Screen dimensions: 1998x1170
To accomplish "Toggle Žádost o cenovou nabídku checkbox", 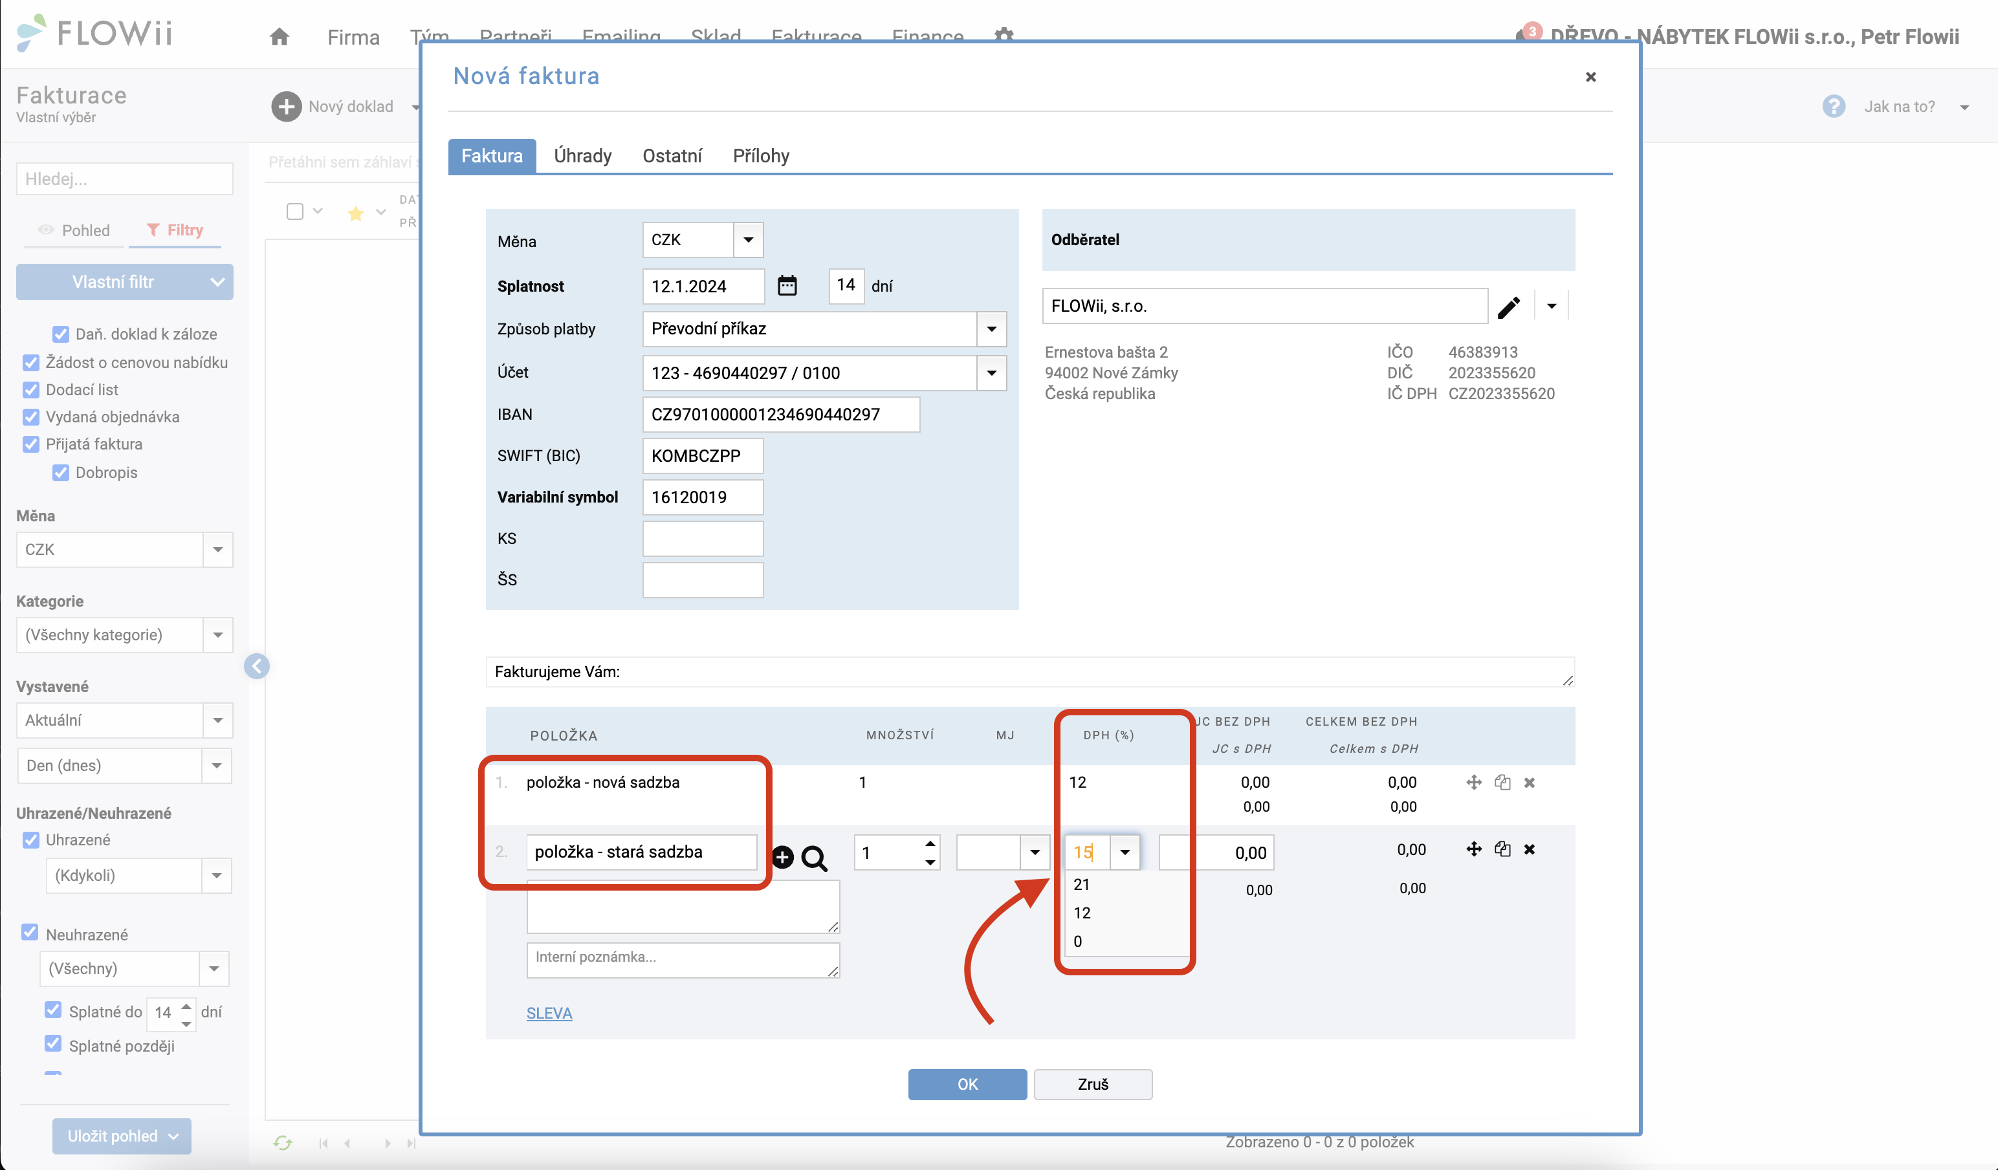I will pos(31,362).
